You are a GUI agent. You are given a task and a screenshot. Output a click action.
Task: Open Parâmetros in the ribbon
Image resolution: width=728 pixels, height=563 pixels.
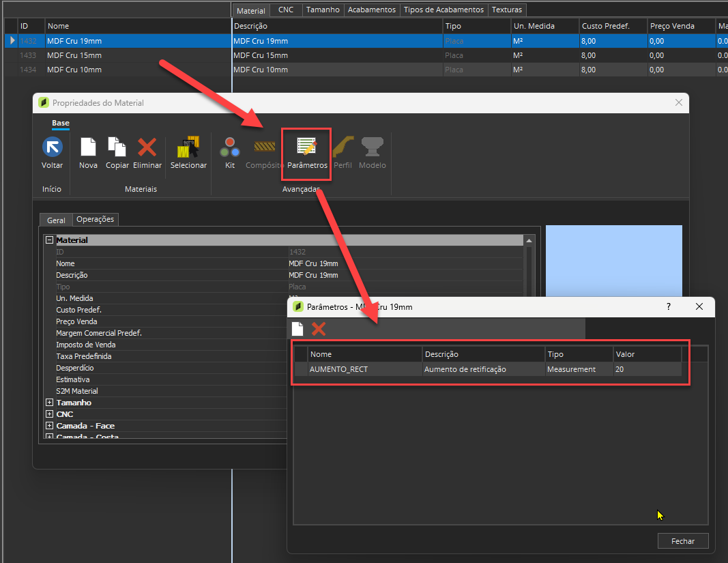pos(307,154)
